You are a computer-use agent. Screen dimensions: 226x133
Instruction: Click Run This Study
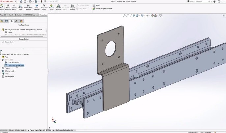52,7
